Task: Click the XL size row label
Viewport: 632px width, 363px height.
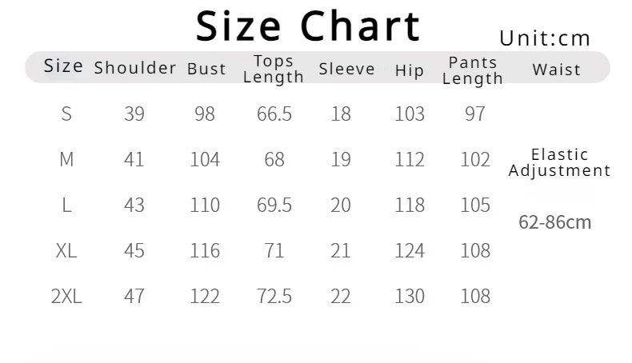Action: pos(66,250)
